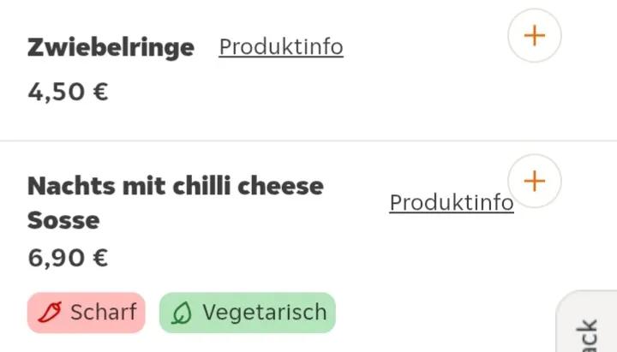Open Produktinfo for Nachts with chilli cheese
Screen dimensions: 617x352
451,202
